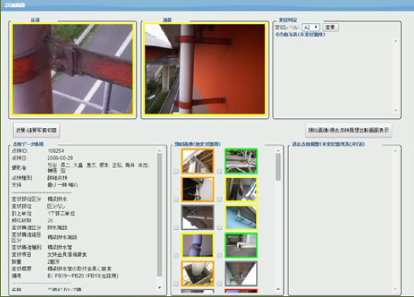Viewport: 414px width, 297px height.
Task: Open the orange-framed thumbnail showing wooden deck underside
Action: pos(197,161)
